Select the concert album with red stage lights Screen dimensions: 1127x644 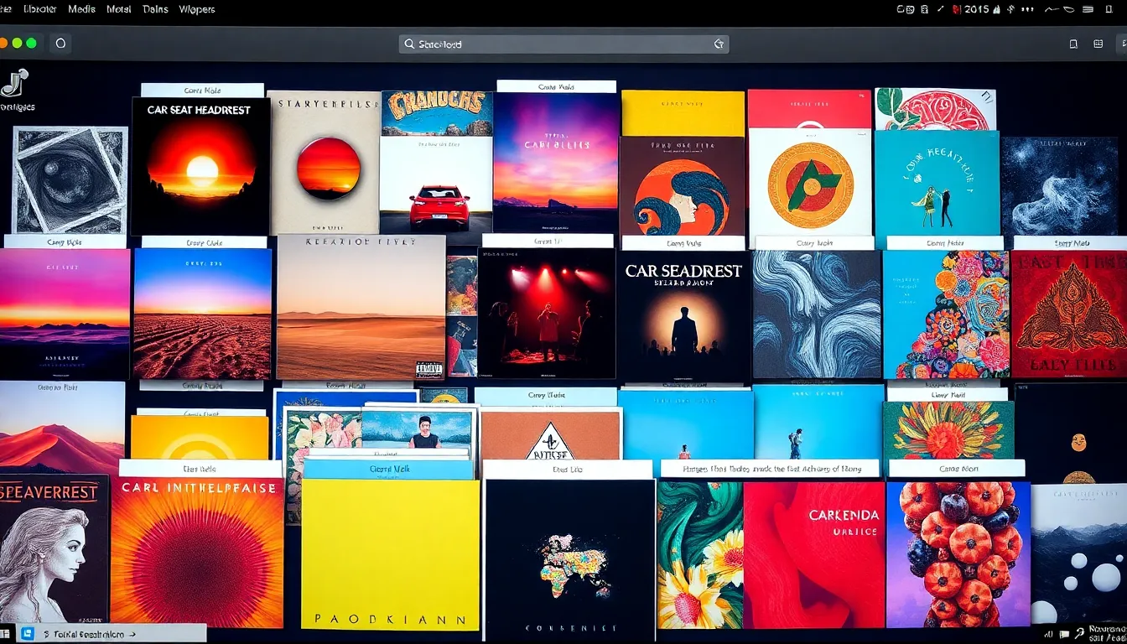(x=547, y=313)
